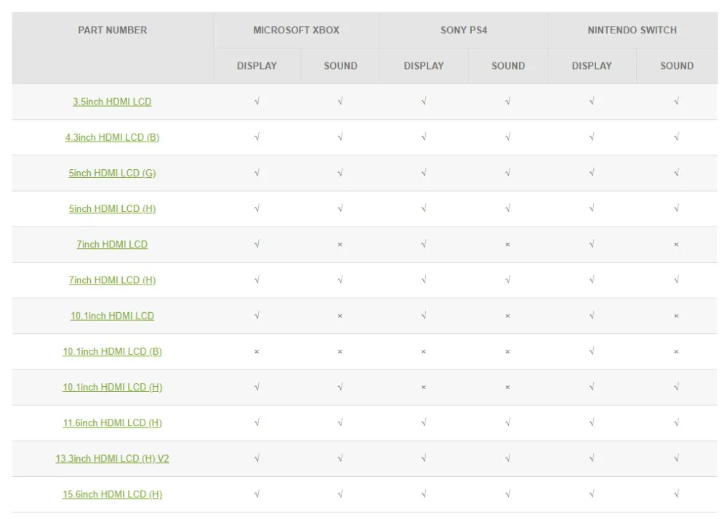The image size is (727, 519).
Task: Click Xbox display check in 3.5inch HDMI LCD row
Action: coord(257,102)
